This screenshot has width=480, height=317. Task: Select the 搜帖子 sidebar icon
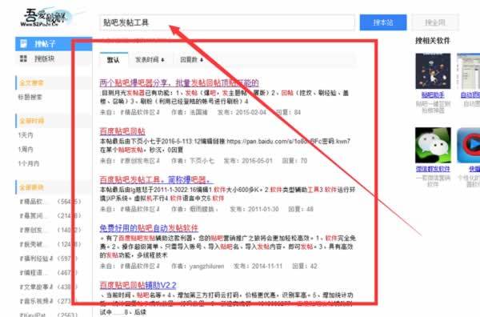point(23,44)
